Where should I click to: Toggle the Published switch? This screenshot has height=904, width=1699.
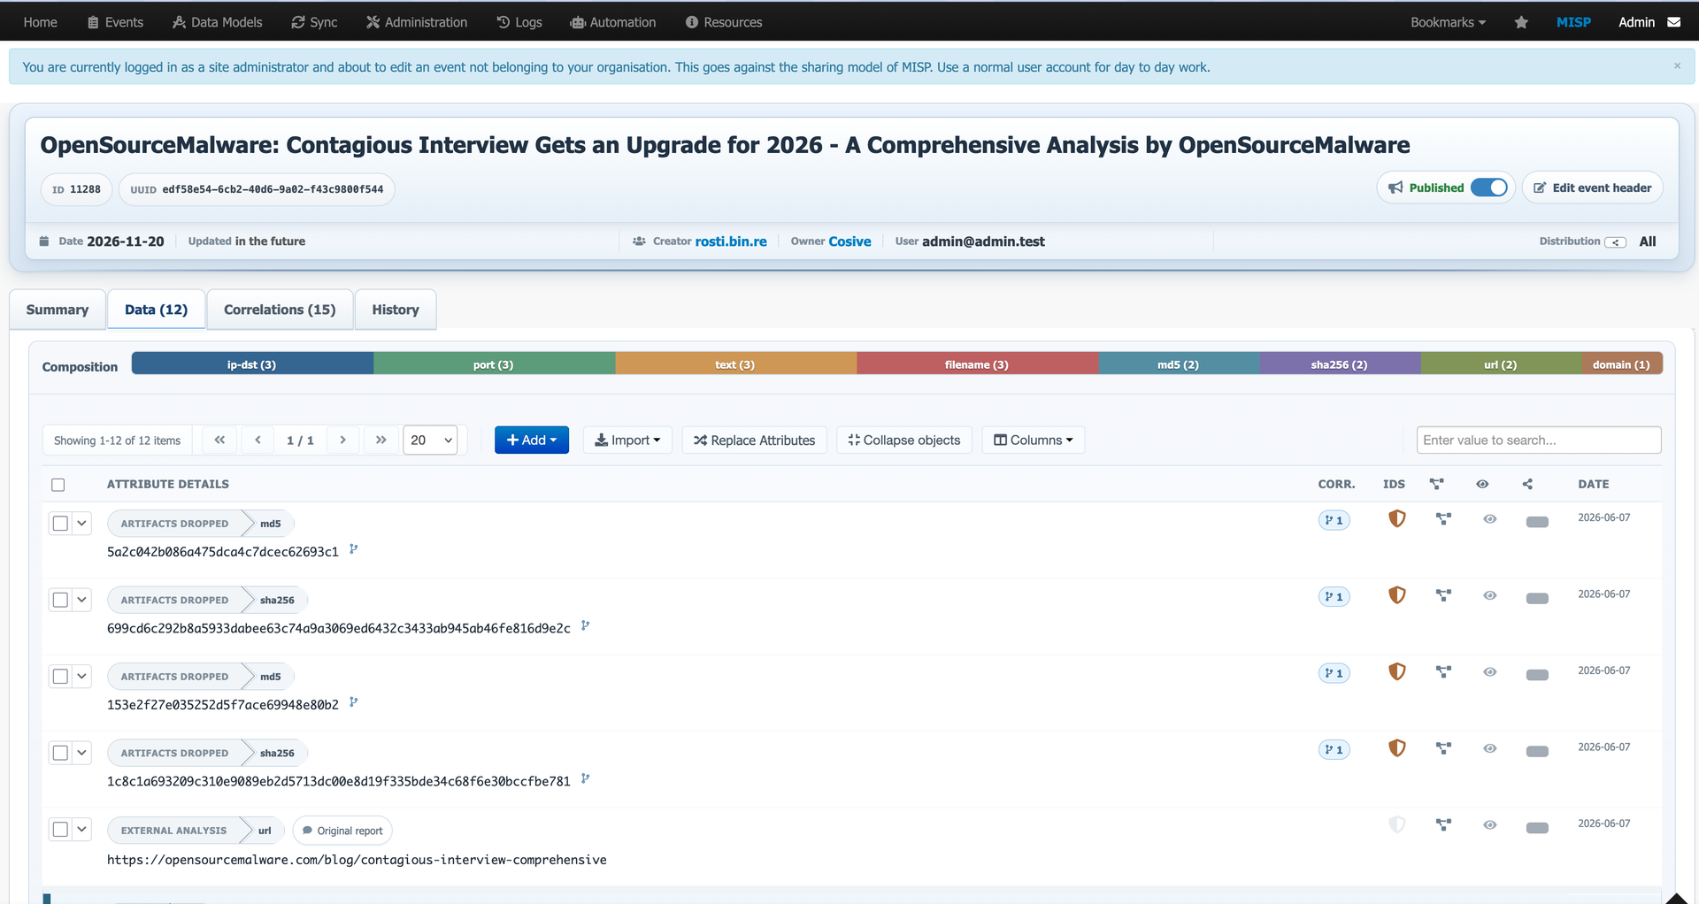[1488, 188]
